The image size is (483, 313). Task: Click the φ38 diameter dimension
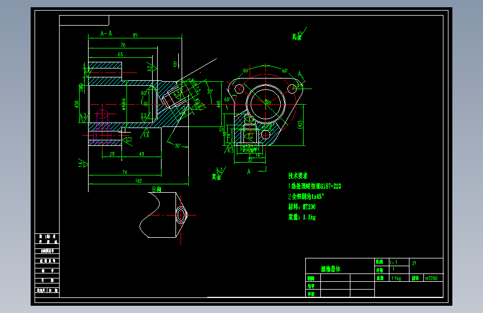[x=77, y=104]
